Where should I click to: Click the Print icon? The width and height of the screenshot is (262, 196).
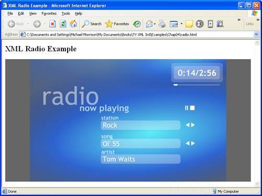click(162, 24)
